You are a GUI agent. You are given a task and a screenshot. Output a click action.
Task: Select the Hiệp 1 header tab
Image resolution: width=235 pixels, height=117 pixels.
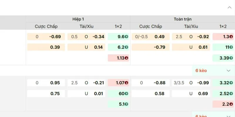point(78,19)
